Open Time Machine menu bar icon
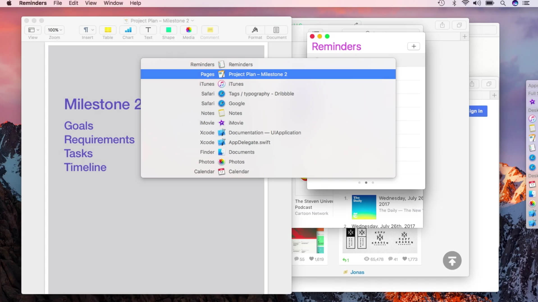538x302 pixels. pos(441,3)
